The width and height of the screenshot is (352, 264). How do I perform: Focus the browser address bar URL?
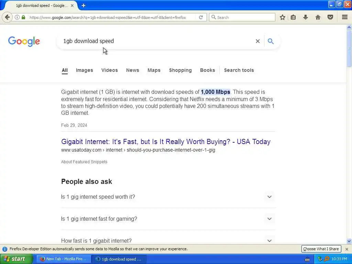coord(108,17)
